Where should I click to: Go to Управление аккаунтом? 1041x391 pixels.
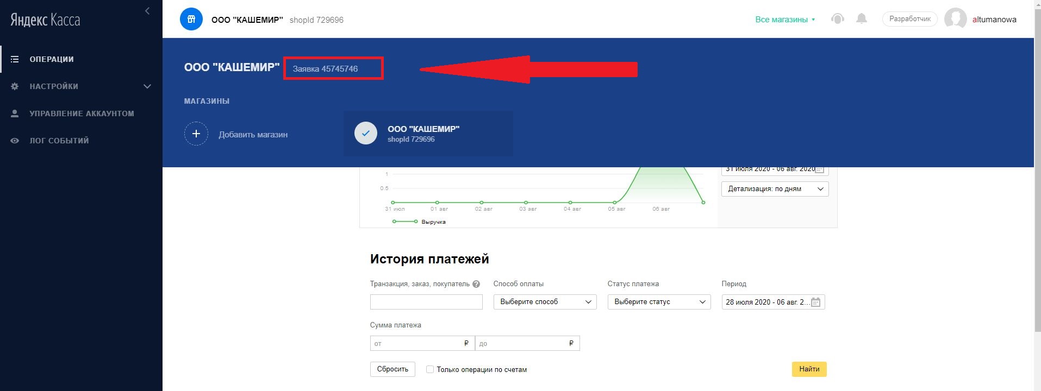click(x=82, y=113)
